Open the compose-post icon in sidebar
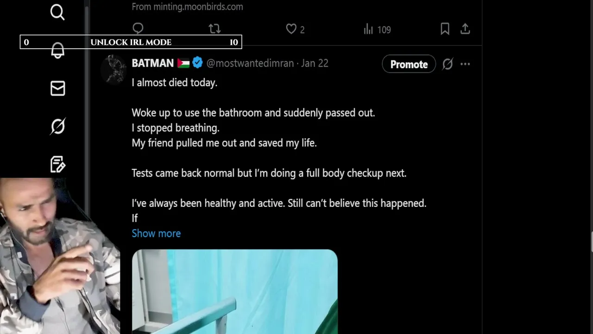Viewport: 593px width, 334px height. 57,164
